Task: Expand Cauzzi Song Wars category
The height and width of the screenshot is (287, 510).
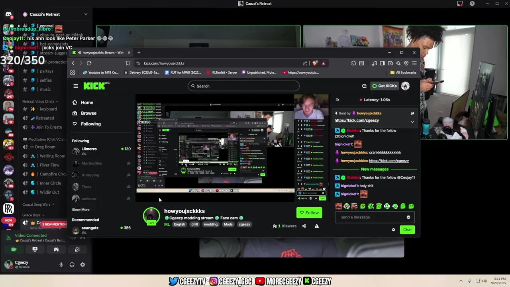Action: click(38, 204)
